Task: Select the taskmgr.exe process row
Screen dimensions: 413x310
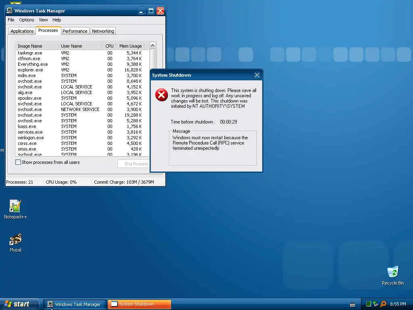Action: coord(82,53)
